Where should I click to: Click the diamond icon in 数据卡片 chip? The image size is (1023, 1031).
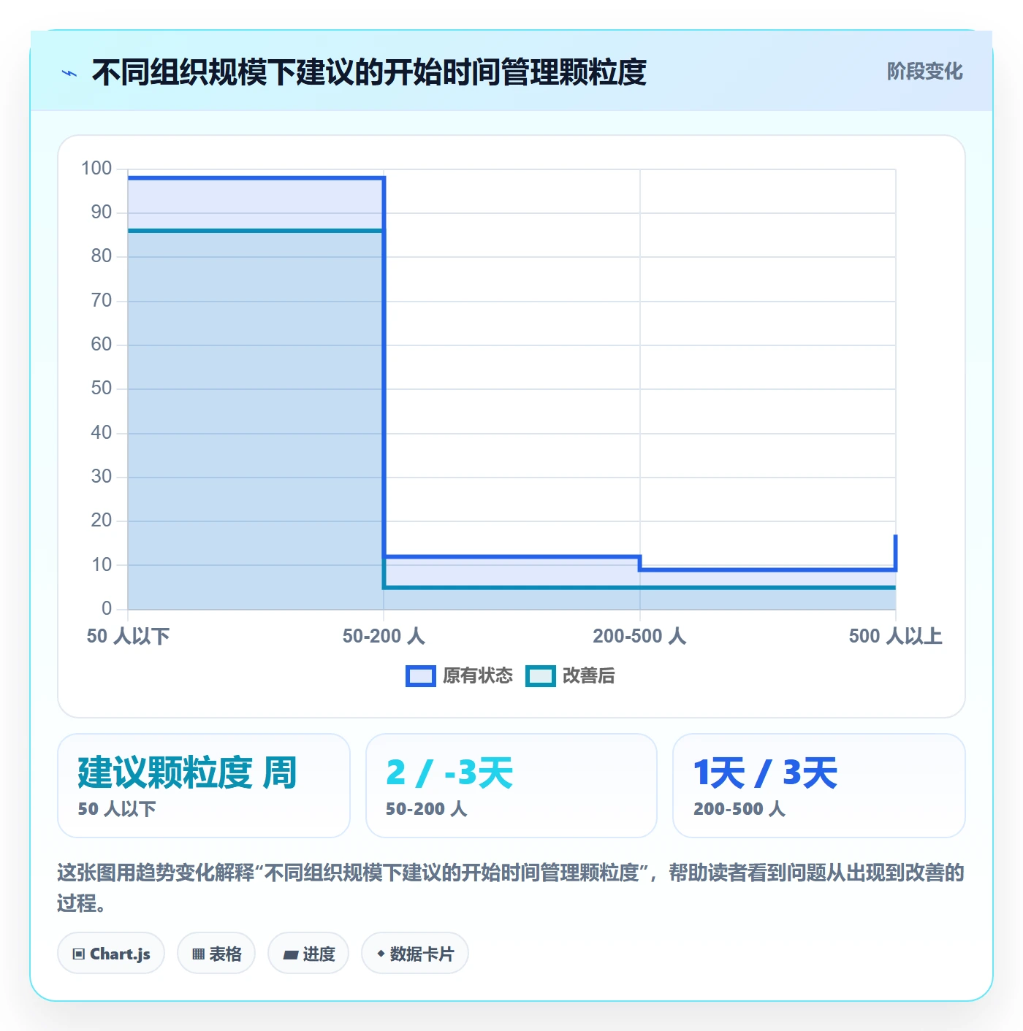pos(381,954)
